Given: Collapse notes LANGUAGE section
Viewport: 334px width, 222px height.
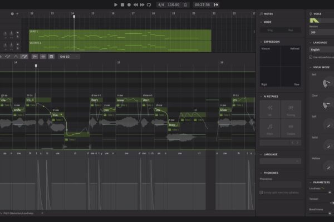Looking at the screenshot, I should [x=261, y=154].
